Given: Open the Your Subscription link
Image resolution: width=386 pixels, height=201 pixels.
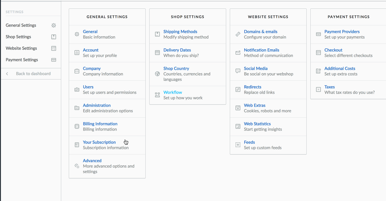Looking at the screenshot, I should coord(99,142).
